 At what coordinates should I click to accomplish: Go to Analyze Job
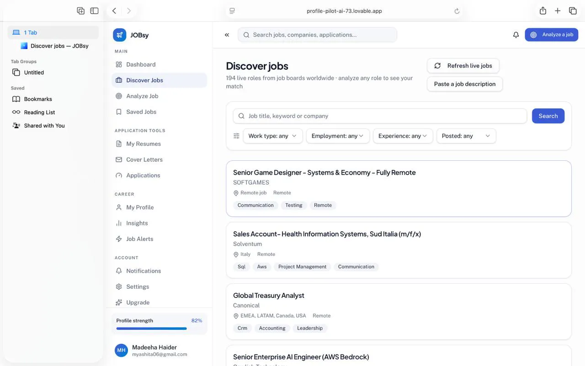coord(159,96)
